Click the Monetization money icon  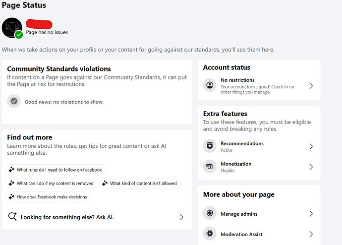click(210, 167)
